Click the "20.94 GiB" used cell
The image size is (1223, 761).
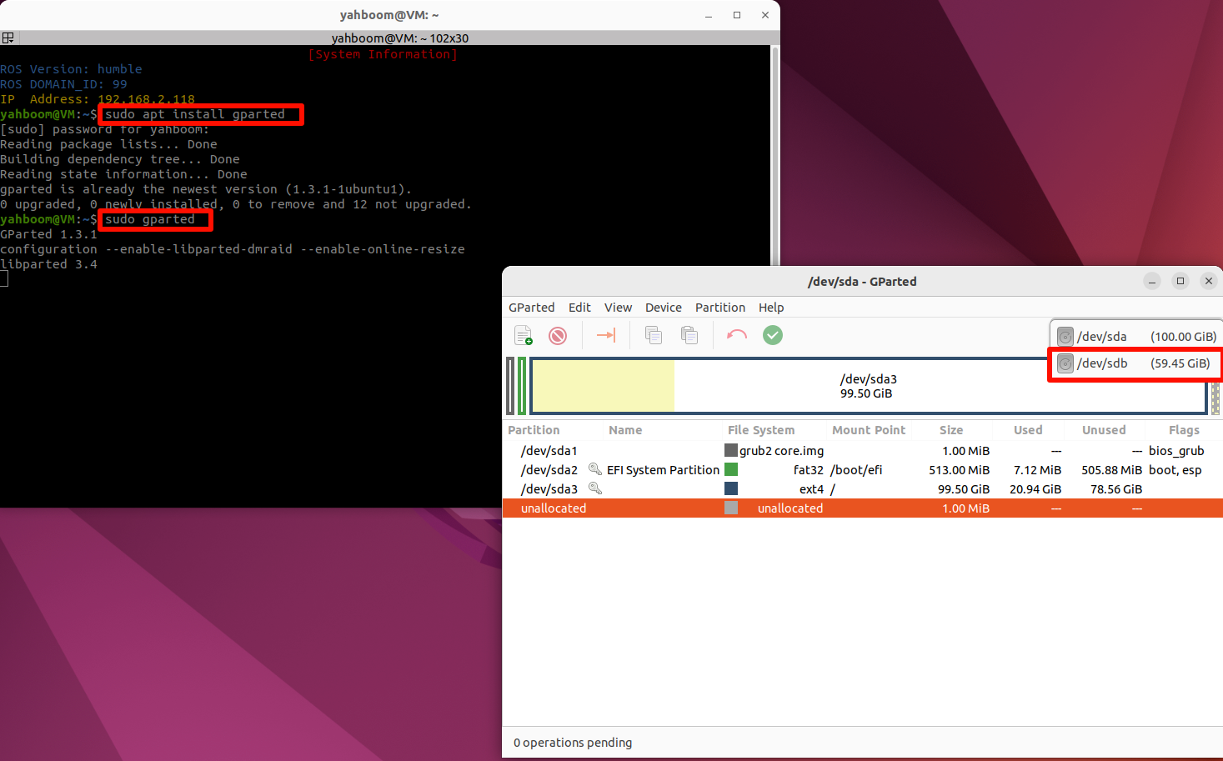coord(1035,489)
